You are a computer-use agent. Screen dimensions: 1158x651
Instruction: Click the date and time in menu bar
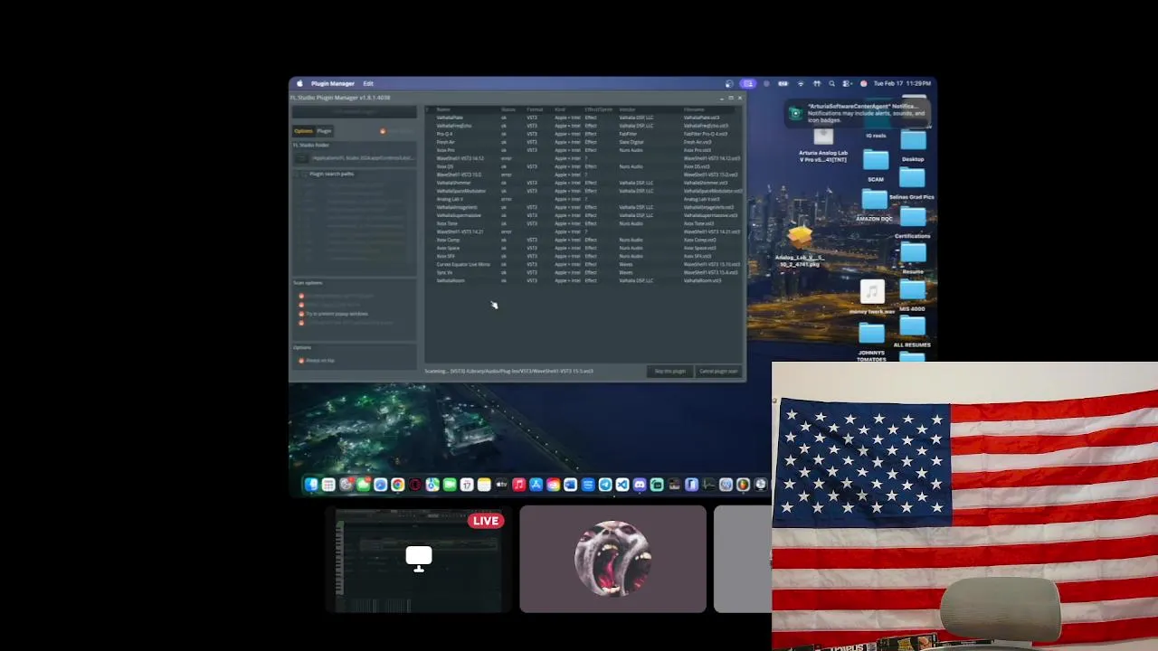[x=903, y=83]
